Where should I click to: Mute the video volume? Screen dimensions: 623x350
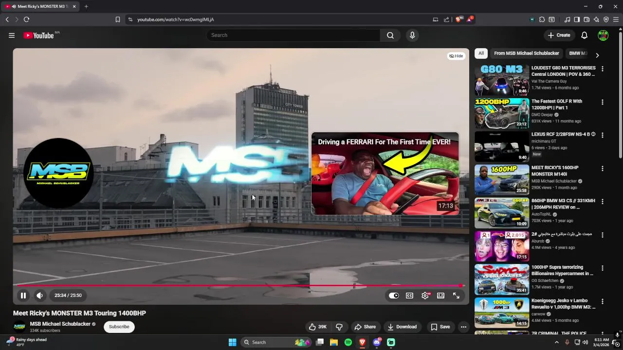(x=39, y=295)
